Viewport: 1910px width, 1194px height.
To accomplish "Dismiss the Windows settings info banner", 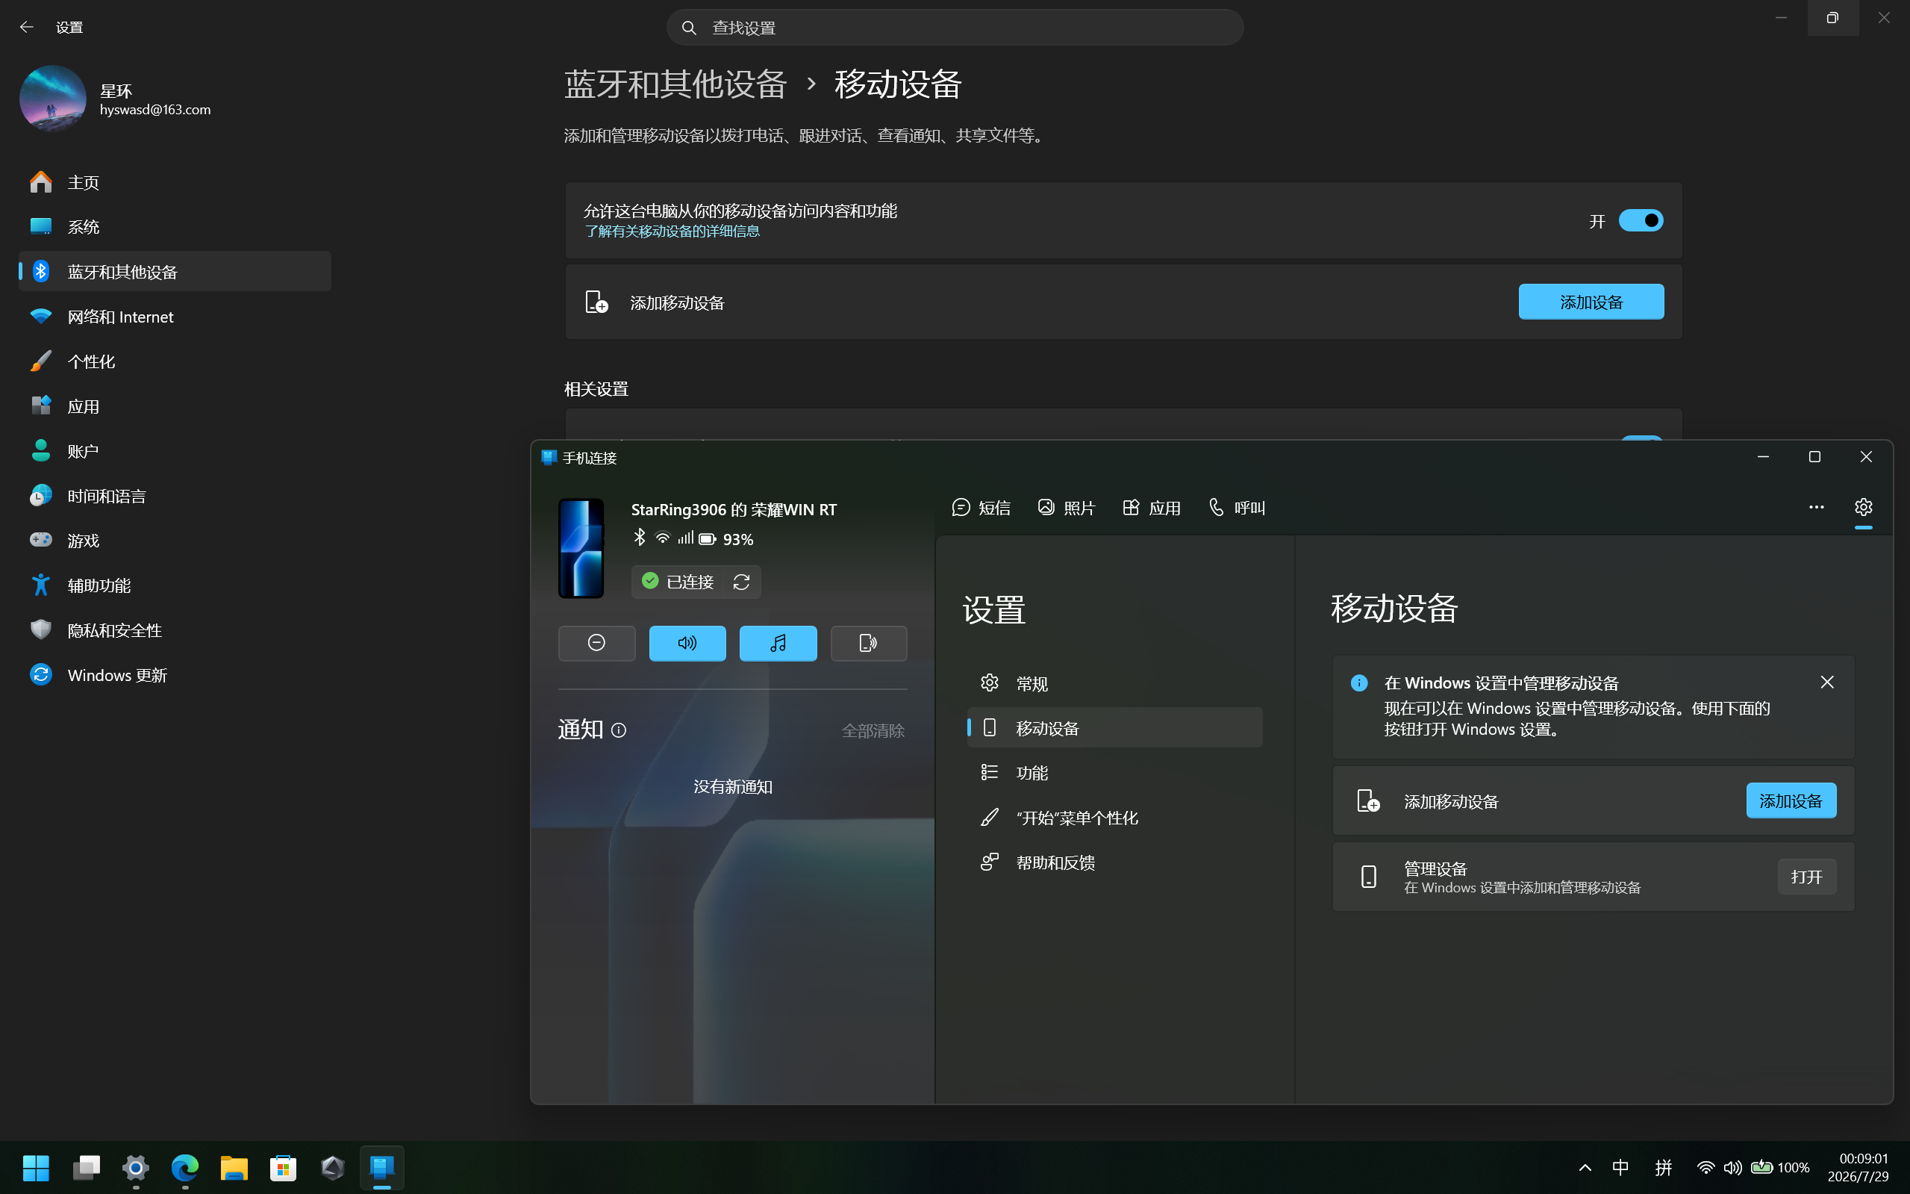I will pos(1827,682).
